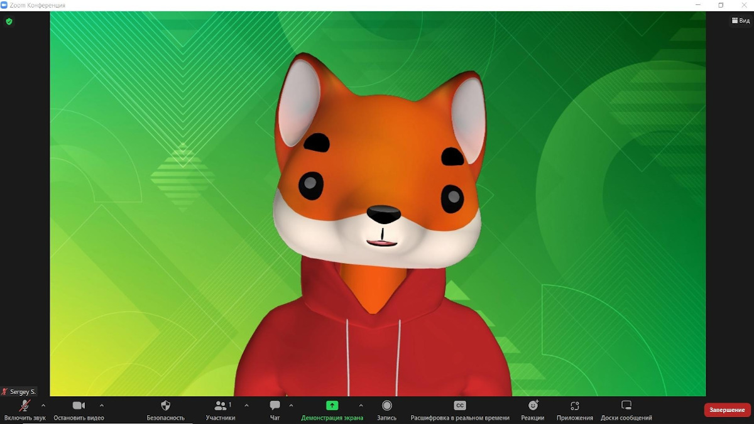This screenshot has height=424, width=754.
Task: Open the Участники participants panel
Action: (x=221, y=409)
